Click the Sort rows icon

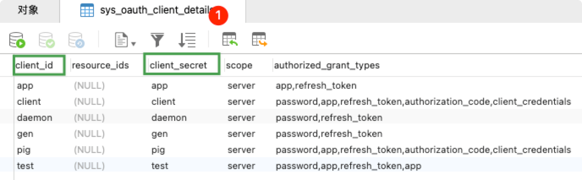click(187, 40)
